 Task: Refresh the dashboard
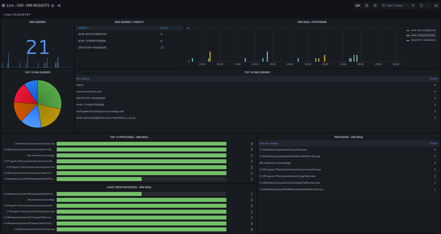(421, 6)
